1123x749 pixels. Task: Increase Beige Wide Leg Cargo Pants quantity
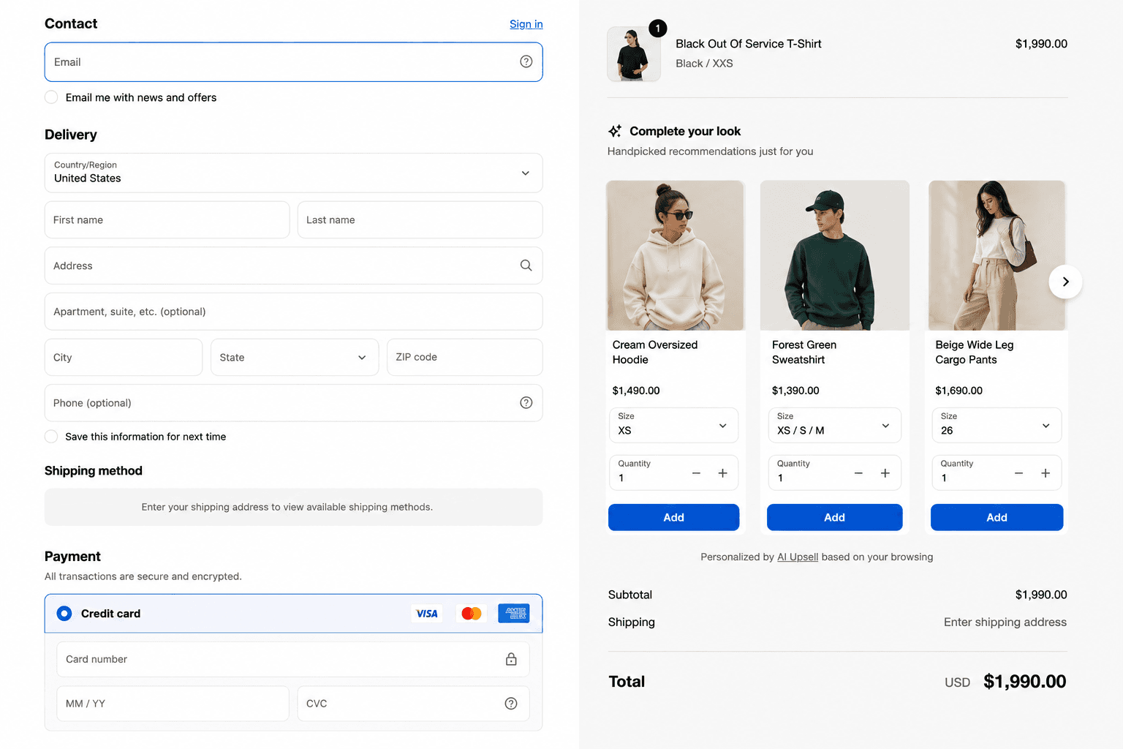[1046, 473]
